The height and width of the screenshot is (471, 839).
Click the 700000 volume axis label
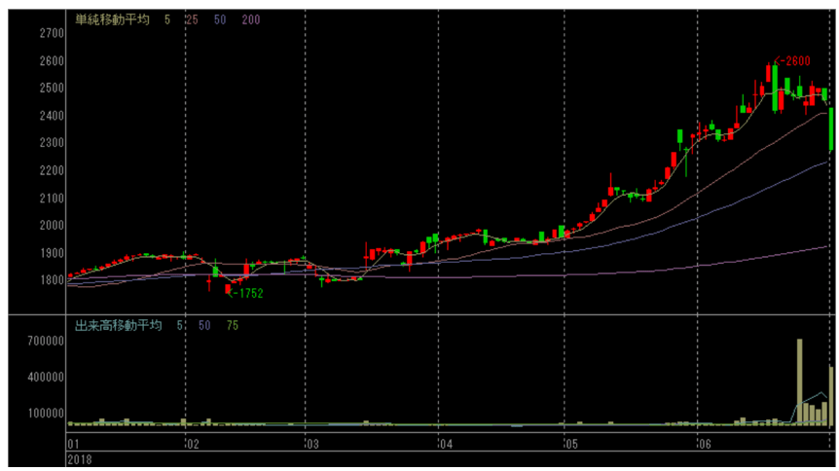click(46, 342)
